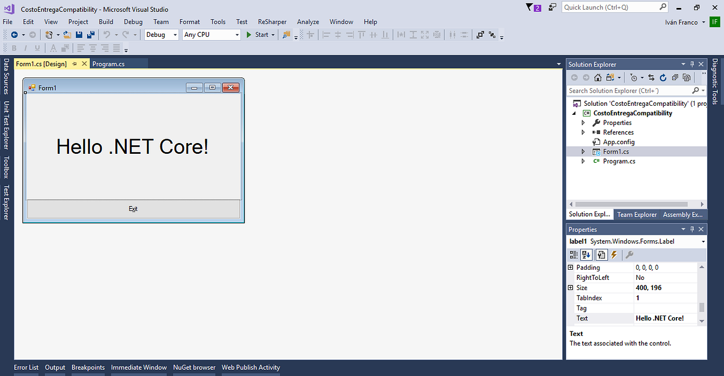Toggle auto-hide on Properties panel pin
This screenshot has width=724, height=376.
point(692,229)
